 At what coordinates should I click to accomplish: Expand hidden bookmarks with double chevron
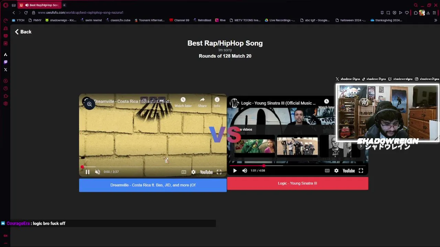click(x=436, y=20)
